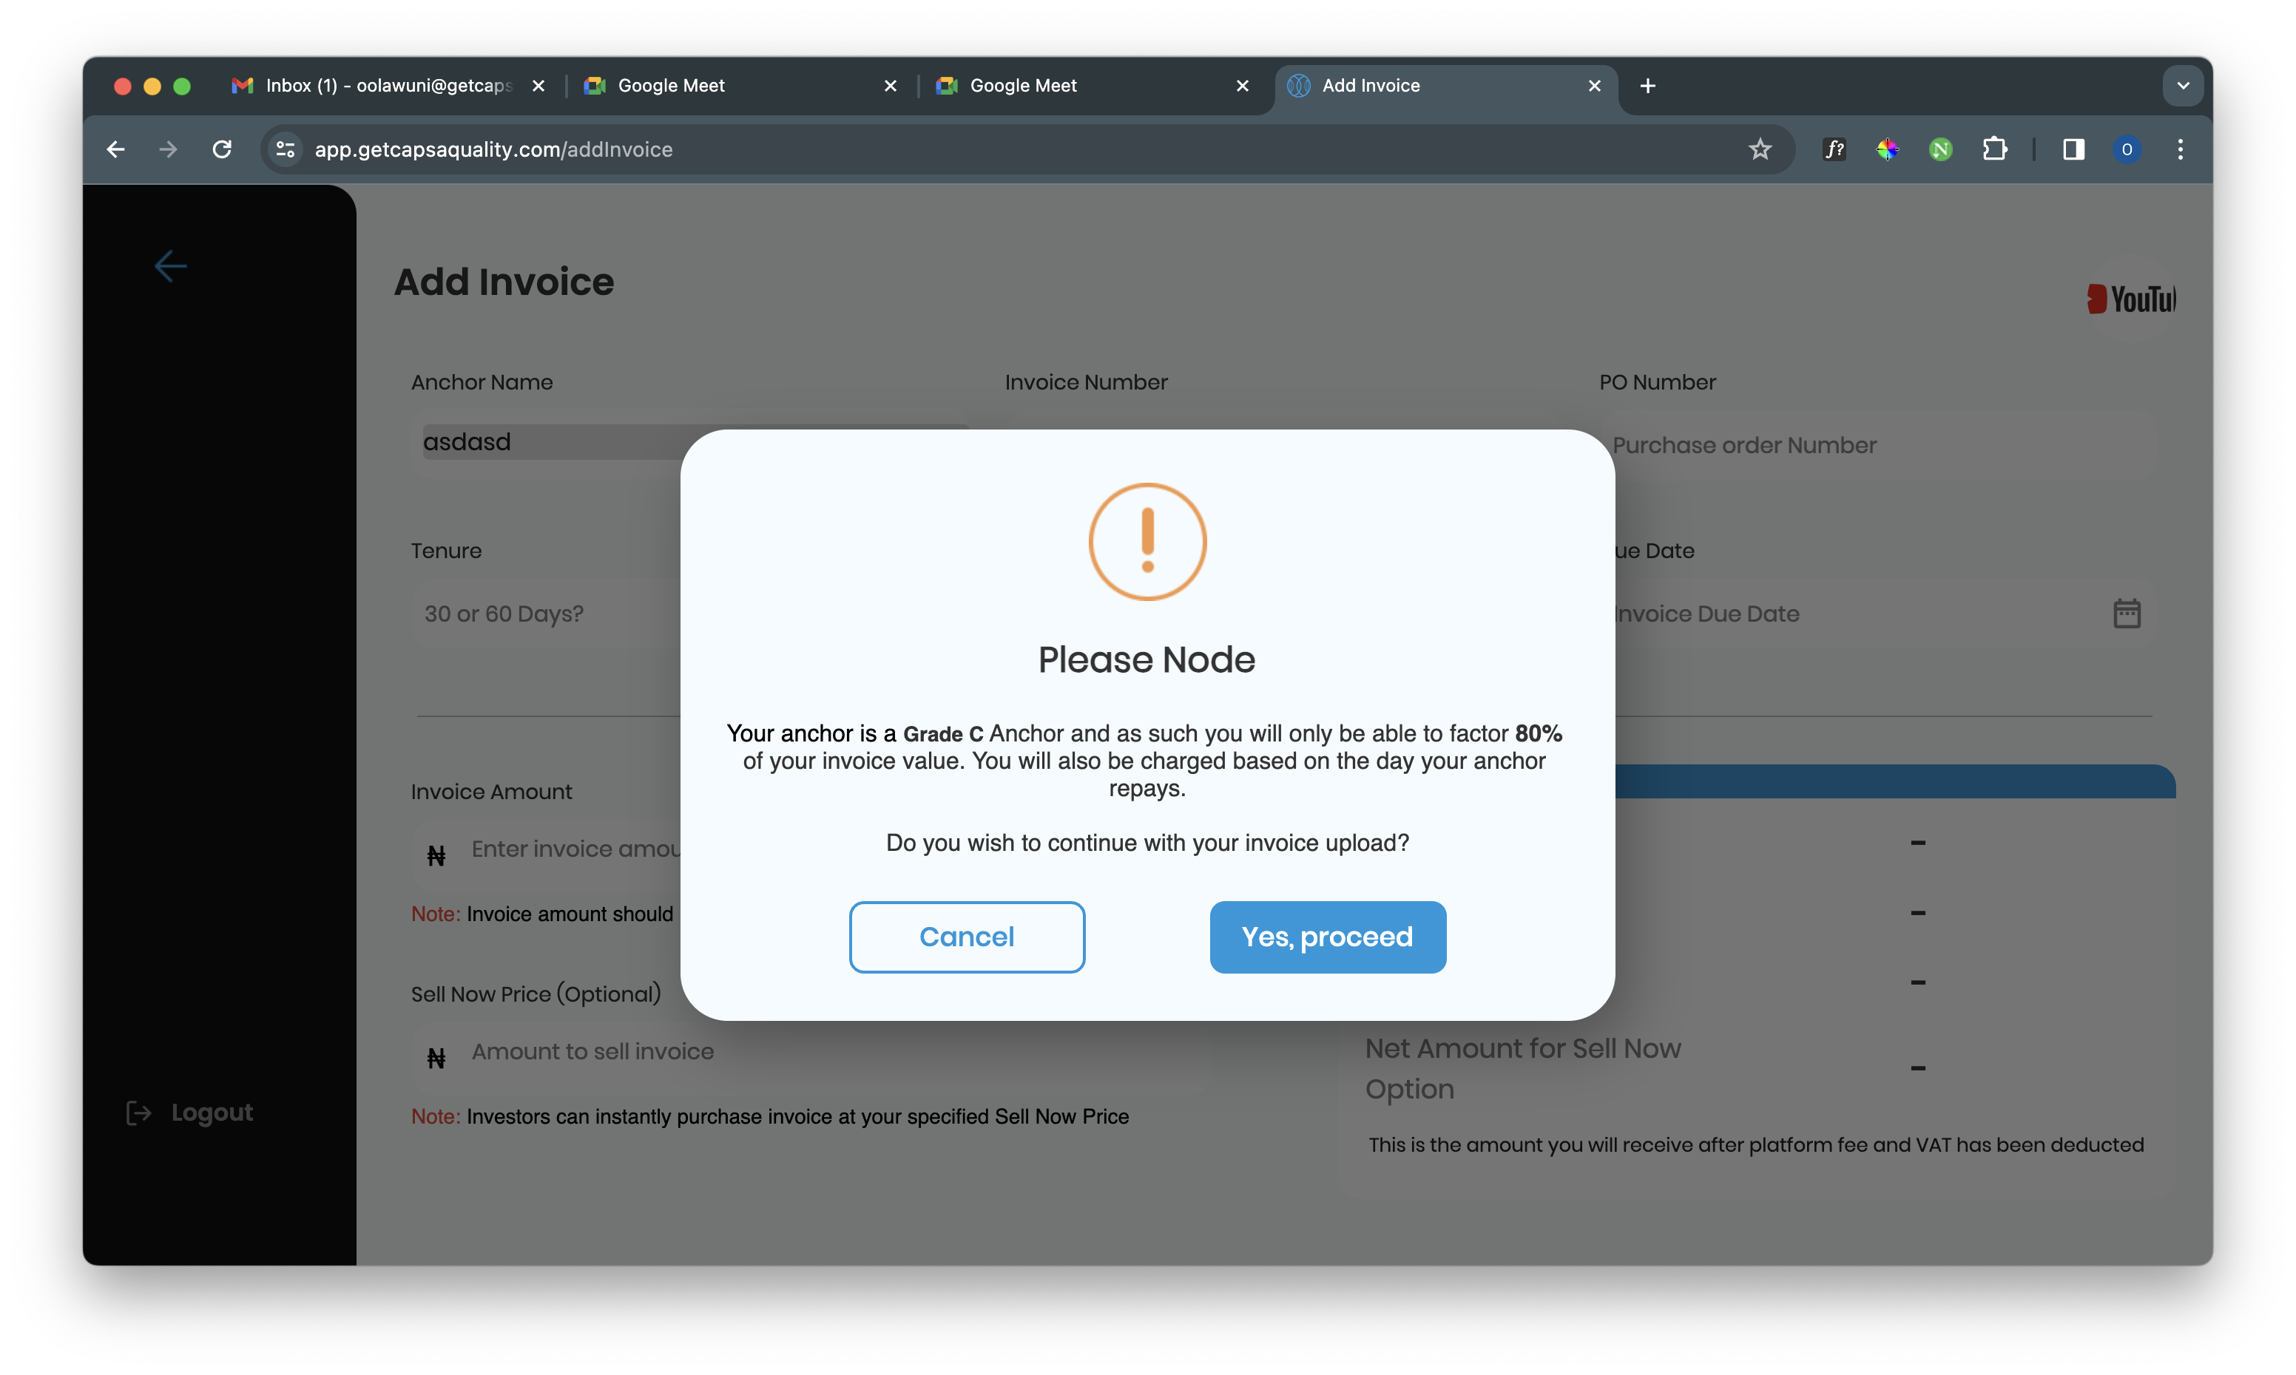Open site information icon in address bar

(286, 149)
